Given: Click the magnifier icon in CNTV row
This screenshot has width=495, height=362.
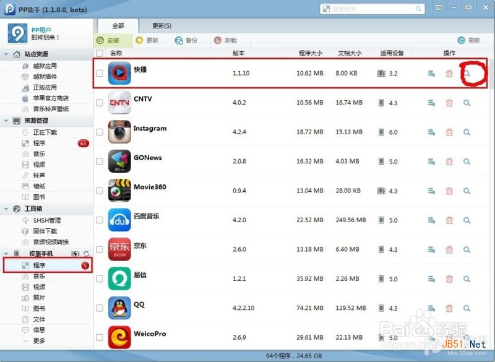Looking at the screenshot, I should tap(467, 103).
